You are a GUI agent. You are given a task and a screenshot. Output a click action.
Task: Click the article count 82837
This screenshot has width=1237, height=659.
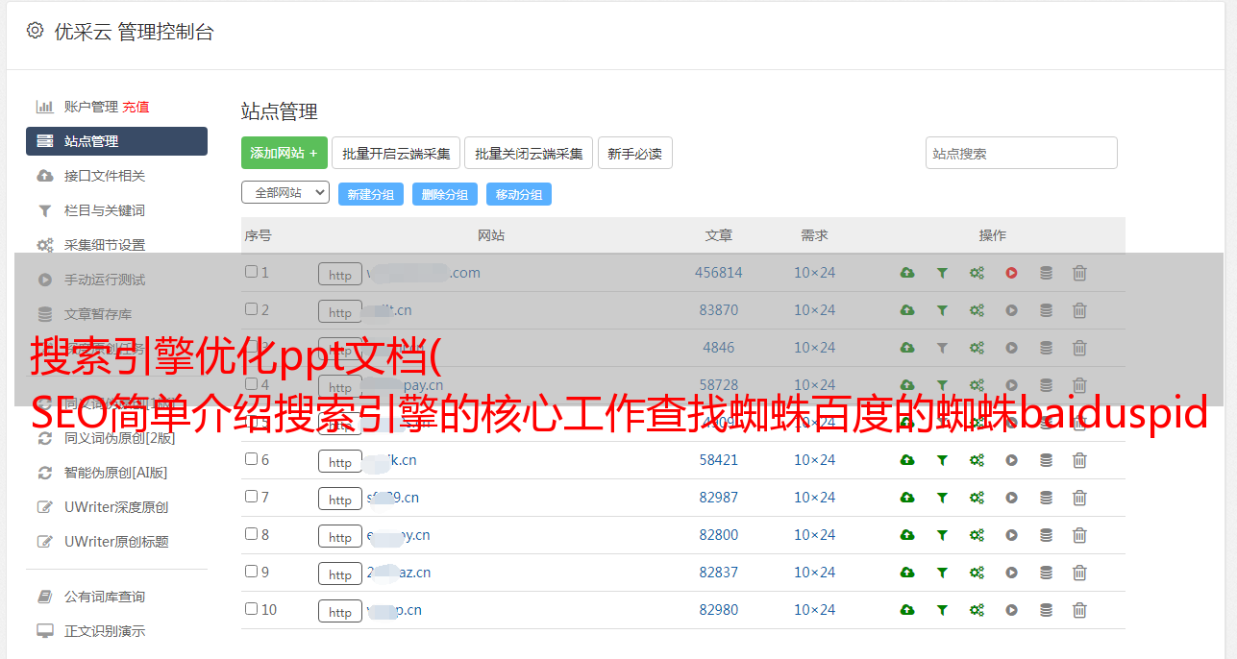719,573
